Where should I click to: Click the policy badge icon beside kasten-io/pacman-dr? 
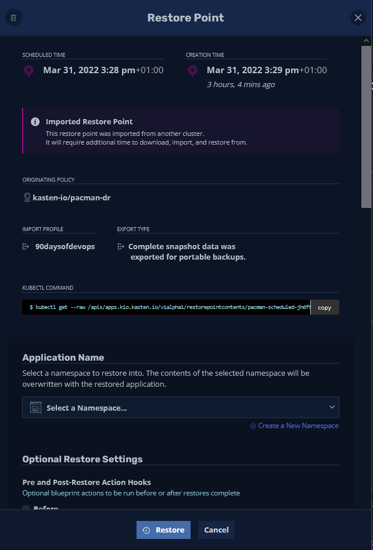click(27, 197)
